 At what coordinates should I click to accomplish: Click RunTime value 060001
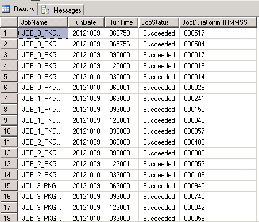click(x=119, y=88)
